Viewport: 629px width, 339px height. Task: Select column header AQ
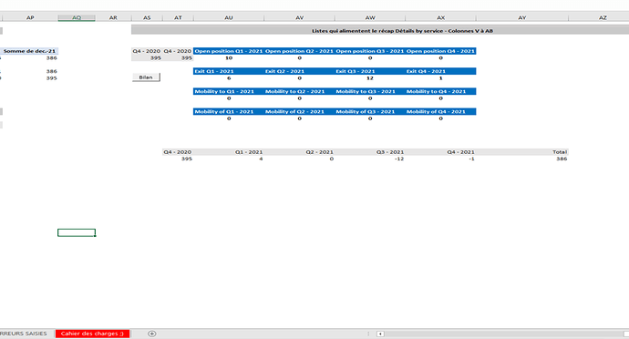click(x=77, y=17)
